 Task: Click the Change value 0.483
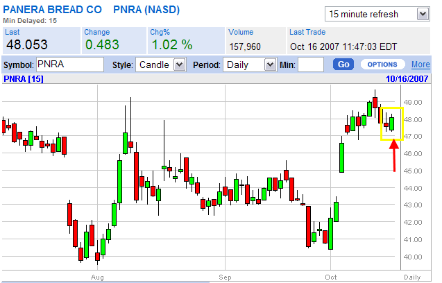click(102, 44)
